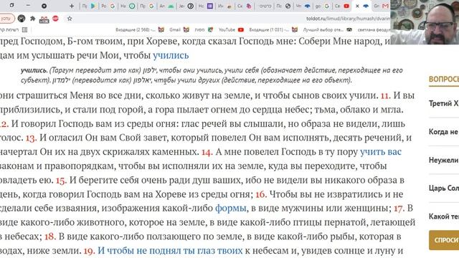Click verse number 18

click(50, 236)
